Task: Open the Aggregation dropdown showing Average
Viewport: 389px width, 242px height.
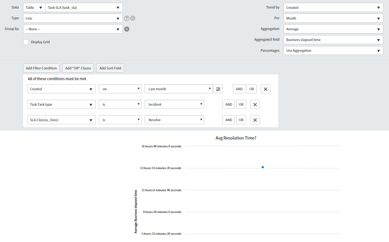Action: click(x=333, y=29)
